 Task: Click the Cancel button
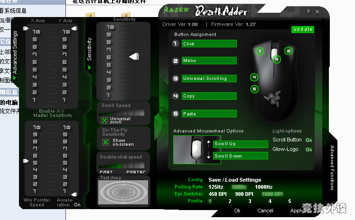265,211
